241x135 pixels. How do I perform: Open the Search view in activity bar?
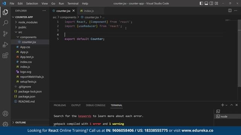tap(5, 23)
